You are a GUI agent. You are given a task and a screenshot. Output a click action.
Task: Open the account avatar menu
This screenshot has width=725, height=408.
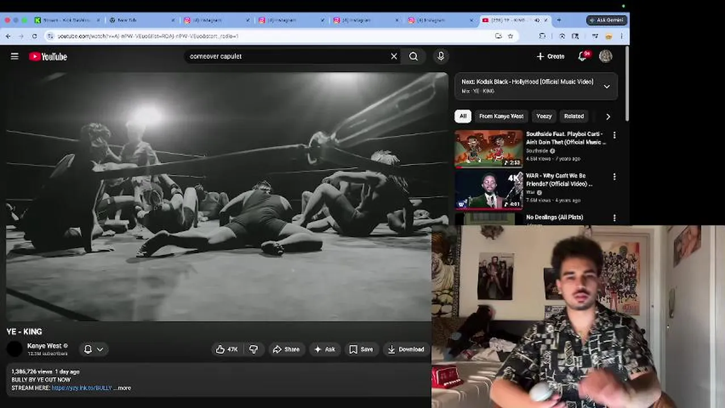605,56
